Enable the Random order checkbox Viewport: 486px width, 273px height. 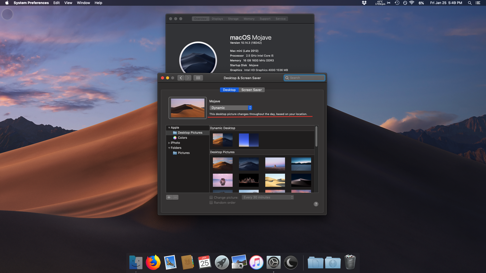pos(211,202)
